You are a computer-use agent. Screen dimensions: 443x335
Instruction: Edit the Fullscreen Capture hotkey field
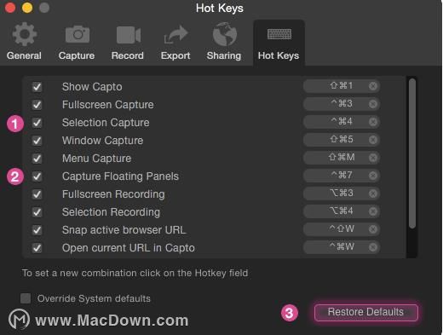pos(342,104)
